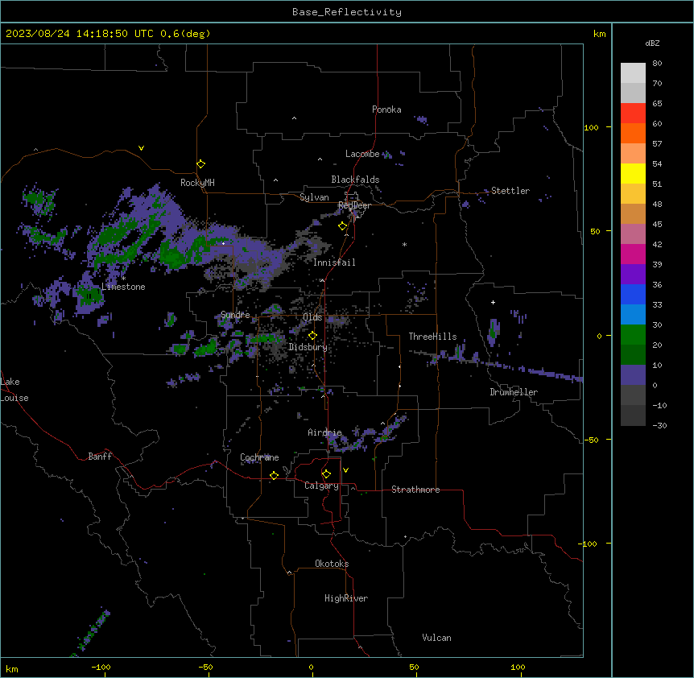The image size is (694, 678).
Task: Click the Lacombe label
Action: pos(362,154)
